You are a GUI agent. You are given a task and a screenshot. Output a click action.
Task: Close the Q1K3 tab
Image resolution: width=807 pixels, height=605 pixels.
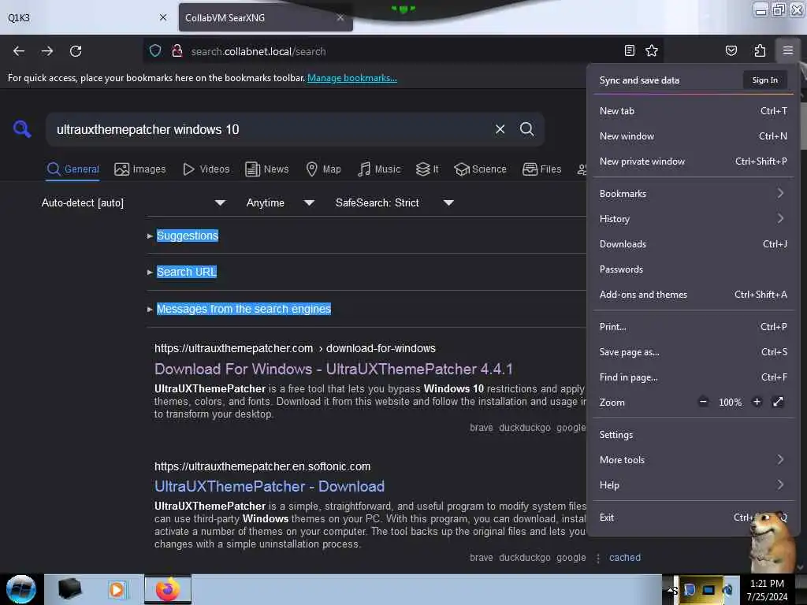(x=162, y=17)
